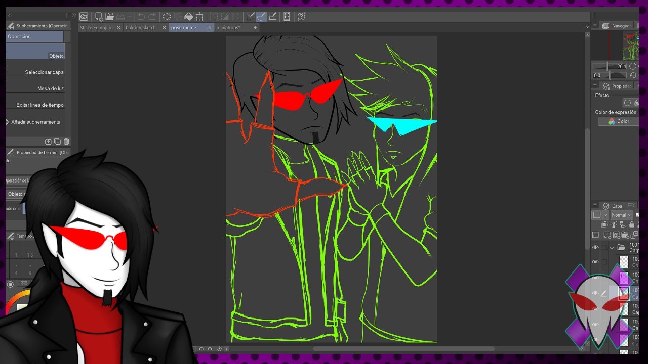Collapse the layer folder chevron

tap(612, 248)
